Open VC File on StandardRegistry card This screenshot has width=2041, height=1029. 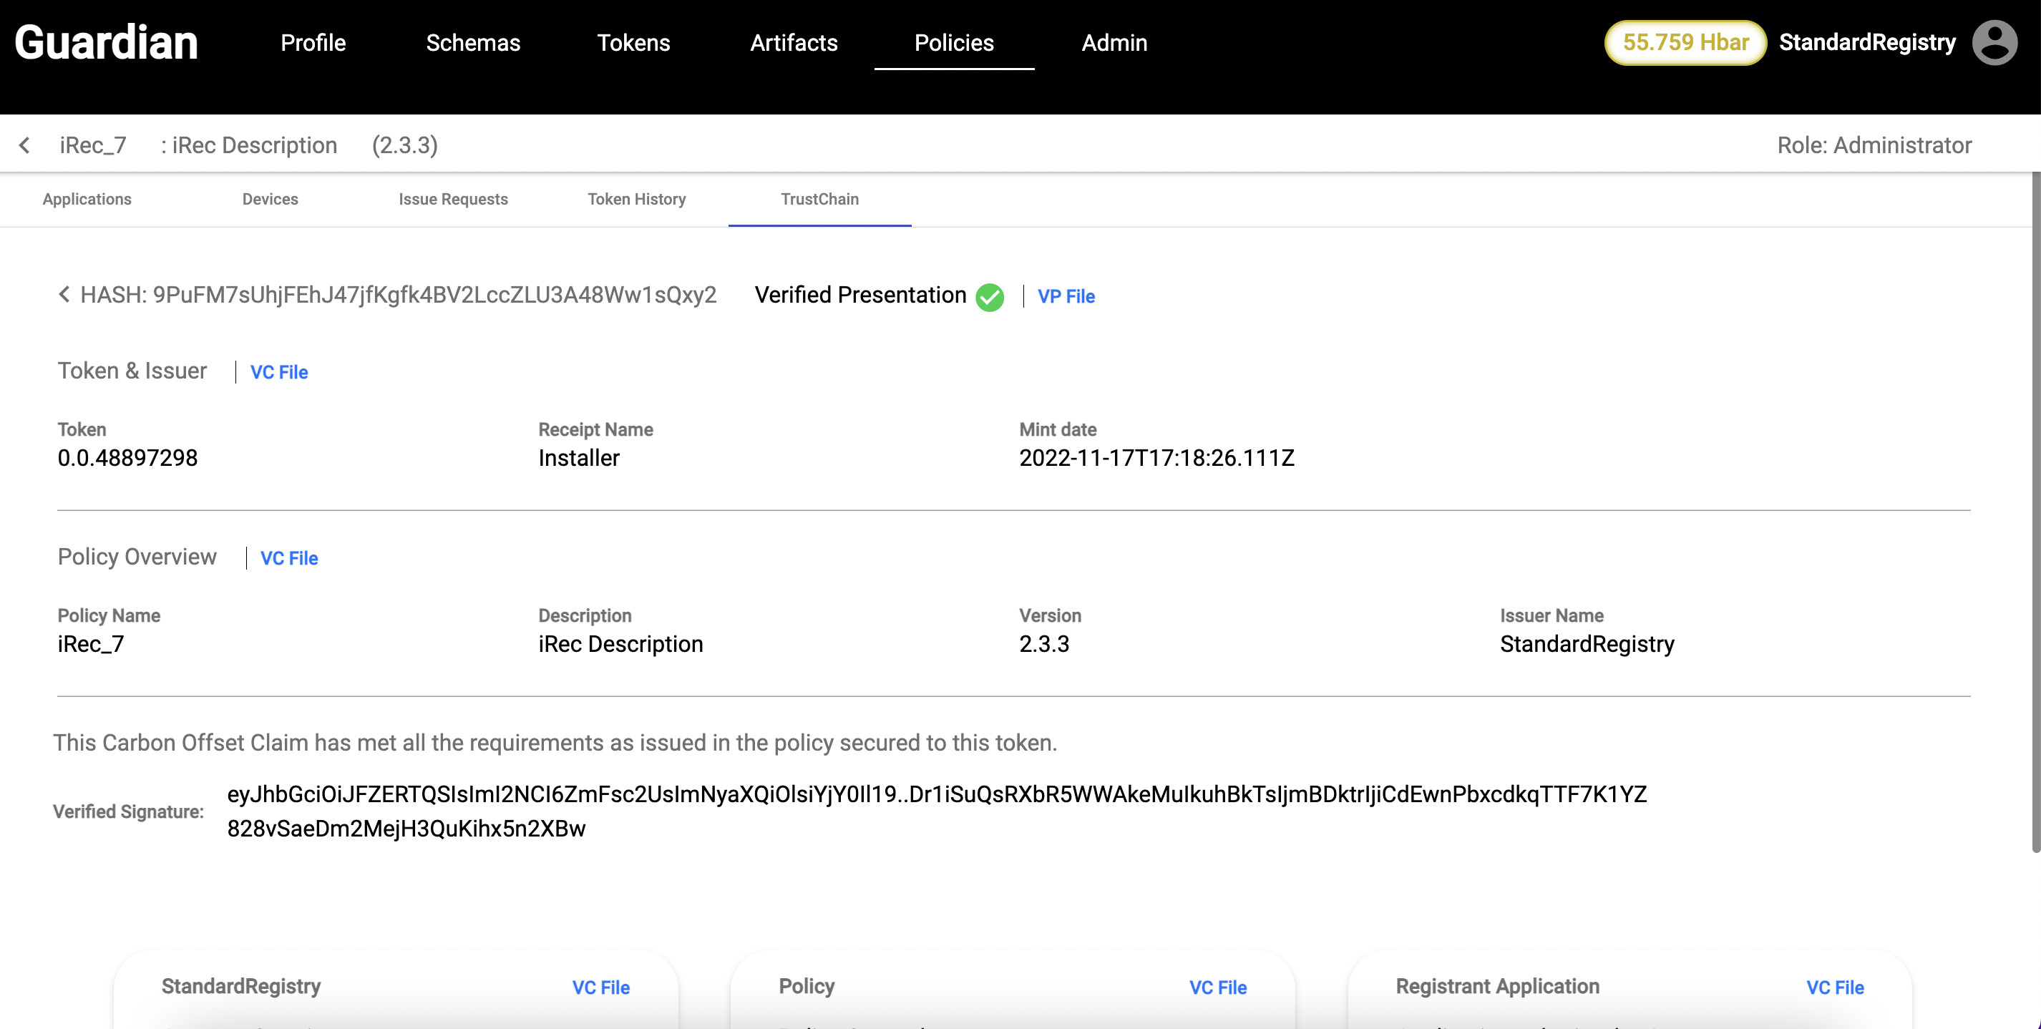point(600,987)
